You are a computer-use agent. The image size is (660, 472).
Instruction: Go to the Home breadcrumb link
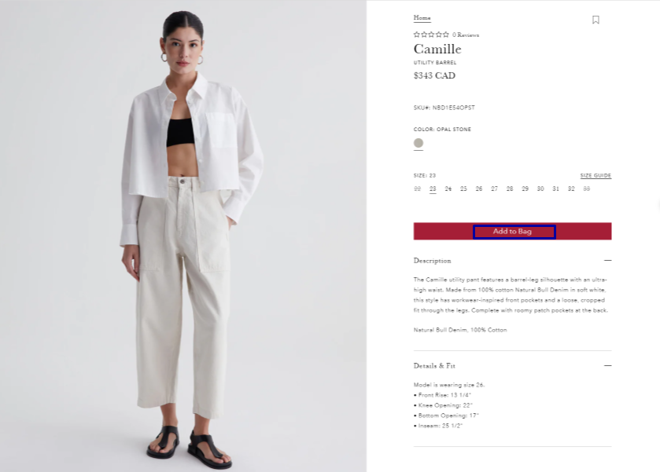422,17
